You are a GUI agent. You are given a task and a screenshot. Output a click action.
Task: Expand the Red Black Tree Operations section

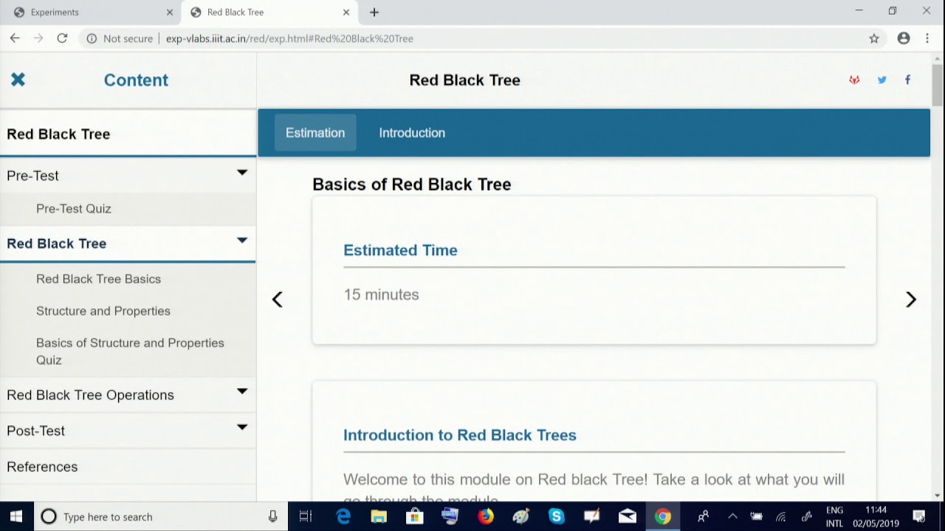241,392
